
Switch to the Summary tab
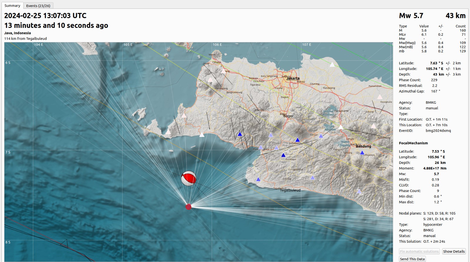pos(12,6)
